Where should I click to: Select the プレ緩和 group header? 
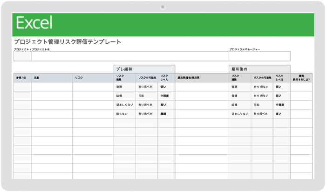click(x=144, y=69)
